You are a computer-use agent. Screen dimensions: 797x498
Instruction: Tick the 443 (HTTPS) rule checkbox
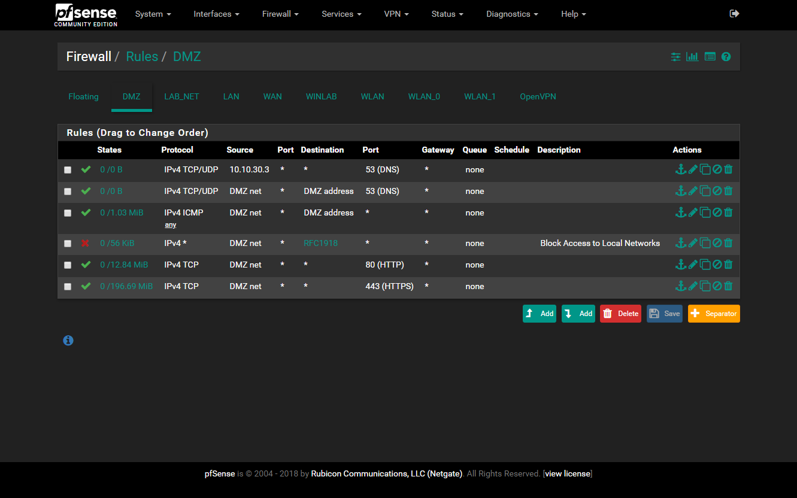point(68,287)
